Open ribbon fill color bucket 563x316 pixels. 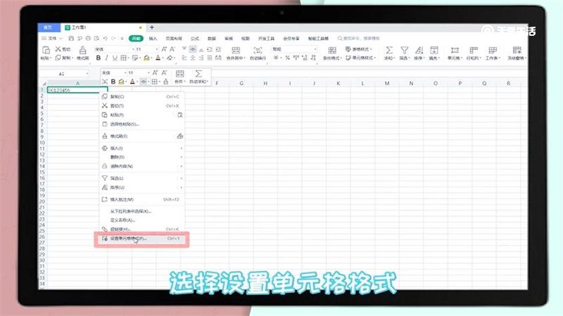coord(146,58)
